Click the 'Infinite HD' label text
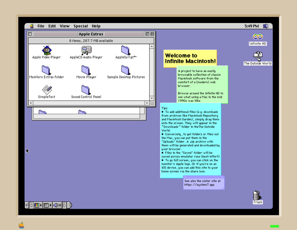The width and height of the screenshot is (297, 230). 258,44
